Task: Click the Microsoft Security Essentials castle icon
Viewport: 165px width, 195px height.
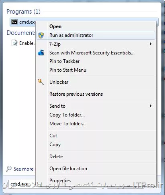Action: click(41, 52)
